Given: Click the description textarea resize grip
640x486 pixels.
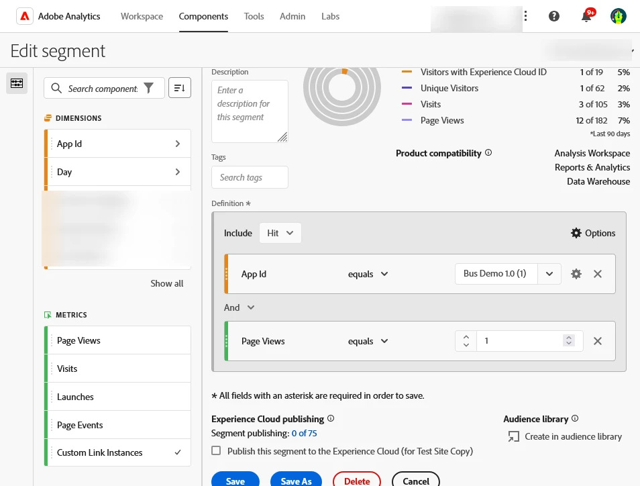Looking at the screenshot, I should click(x=282, y=137).
